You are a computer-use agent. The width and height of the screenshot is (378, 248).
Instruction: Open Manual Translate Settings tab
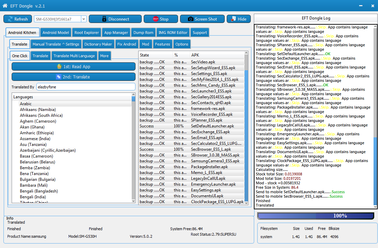click(x=56, y=44)
